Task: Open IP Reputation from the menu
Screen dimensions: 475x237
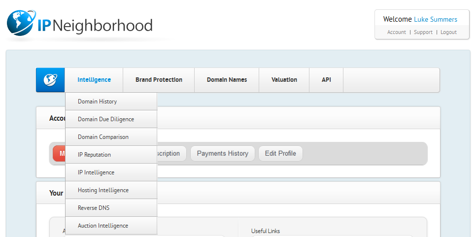Action: point(94,155)
